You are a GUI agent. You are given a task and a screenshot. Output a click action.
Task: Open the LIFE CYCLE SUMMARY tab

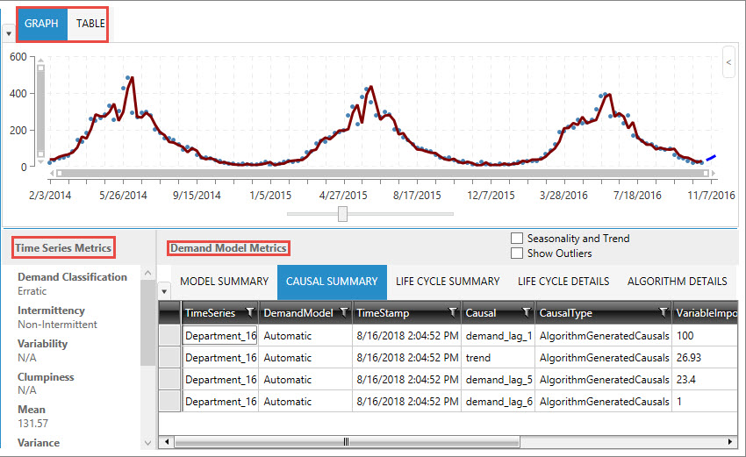click(x=448, y=282)
